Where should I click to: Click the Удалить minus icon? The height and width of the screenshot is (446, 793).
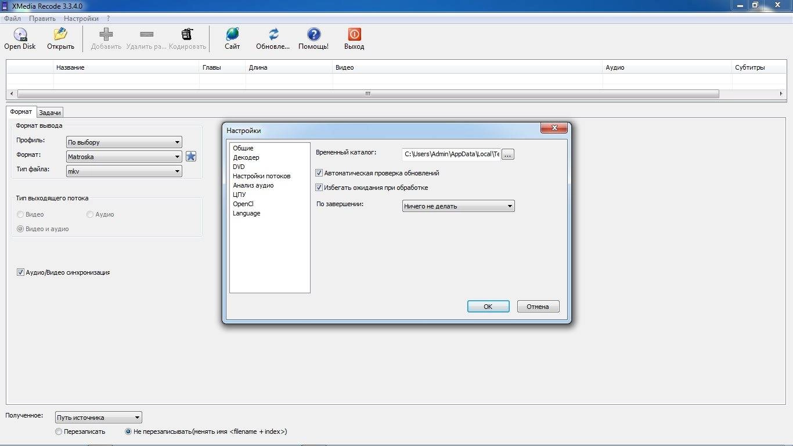tap(146, 34)
